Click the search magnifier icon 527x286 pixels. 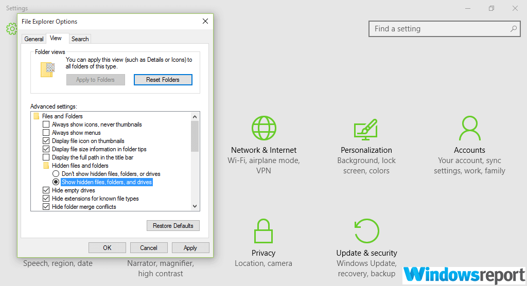tap(514, 29)
